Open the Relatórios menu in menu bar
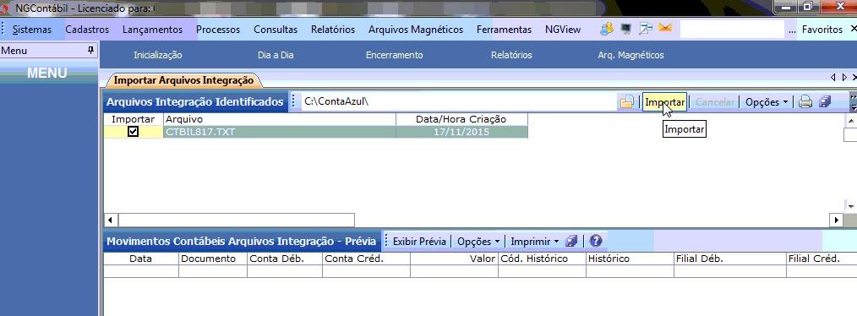 (x=333, y=30)
